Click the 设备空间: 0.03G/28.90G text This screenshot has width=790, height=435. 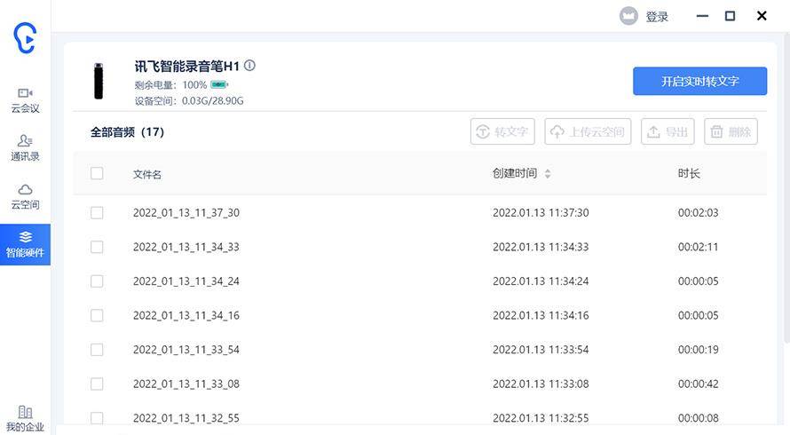189,101
